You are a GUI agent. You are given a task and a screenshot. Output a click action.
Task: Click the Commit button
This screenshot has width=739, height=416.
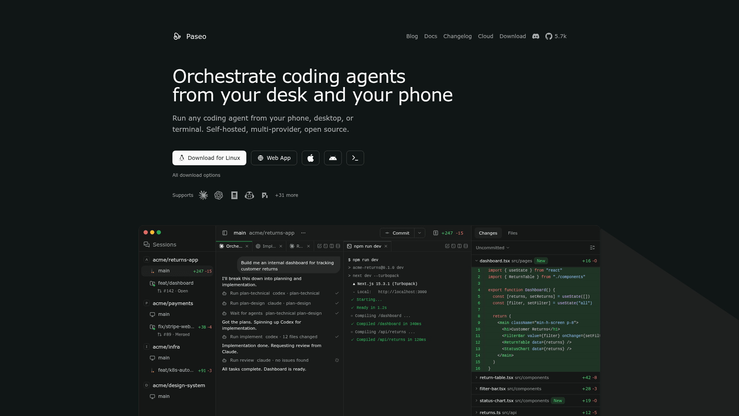397,233
